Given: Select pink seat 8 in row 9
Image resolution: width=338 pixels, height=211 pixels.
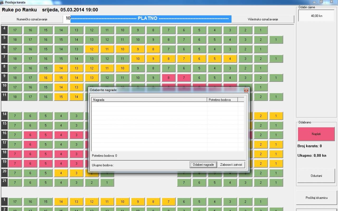Looking at the screenshot, I should click(x=168, y=78).
